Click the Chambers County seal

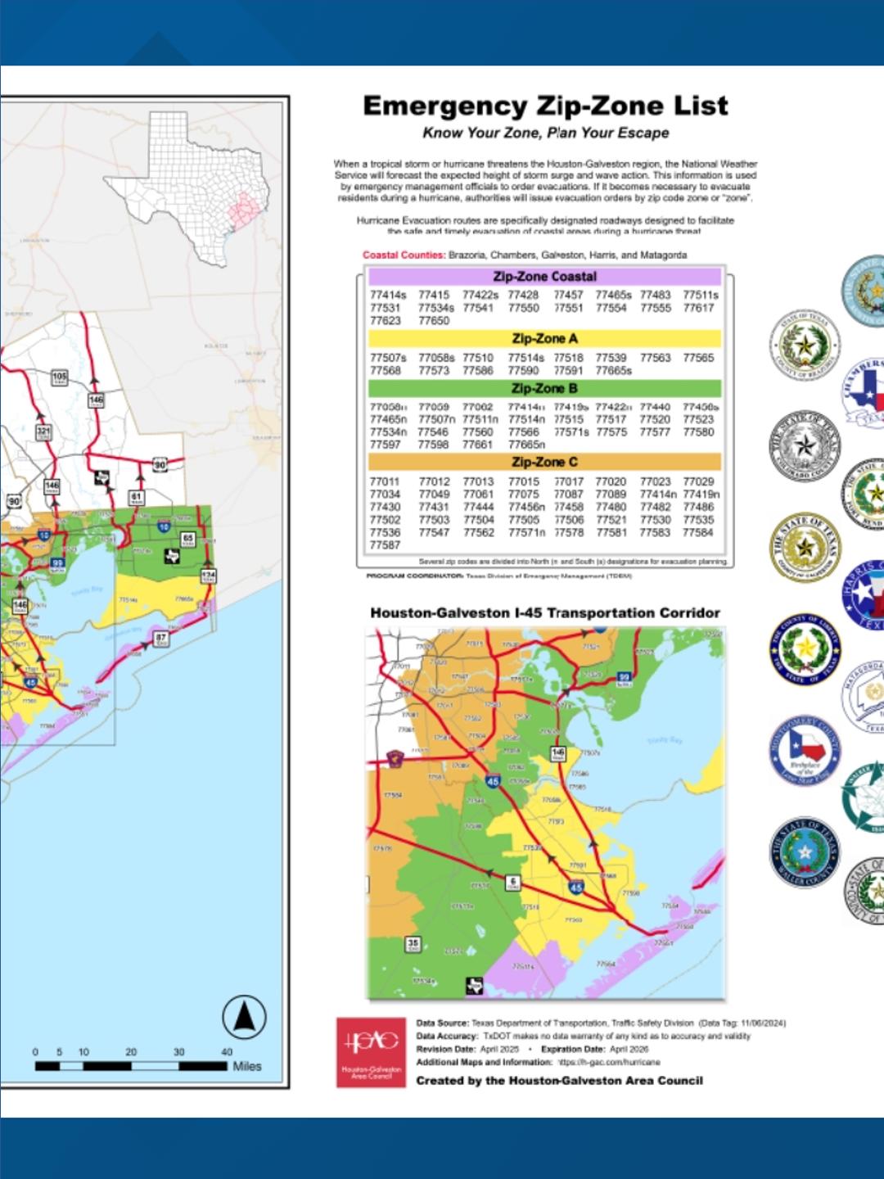[x=863, y=392]
